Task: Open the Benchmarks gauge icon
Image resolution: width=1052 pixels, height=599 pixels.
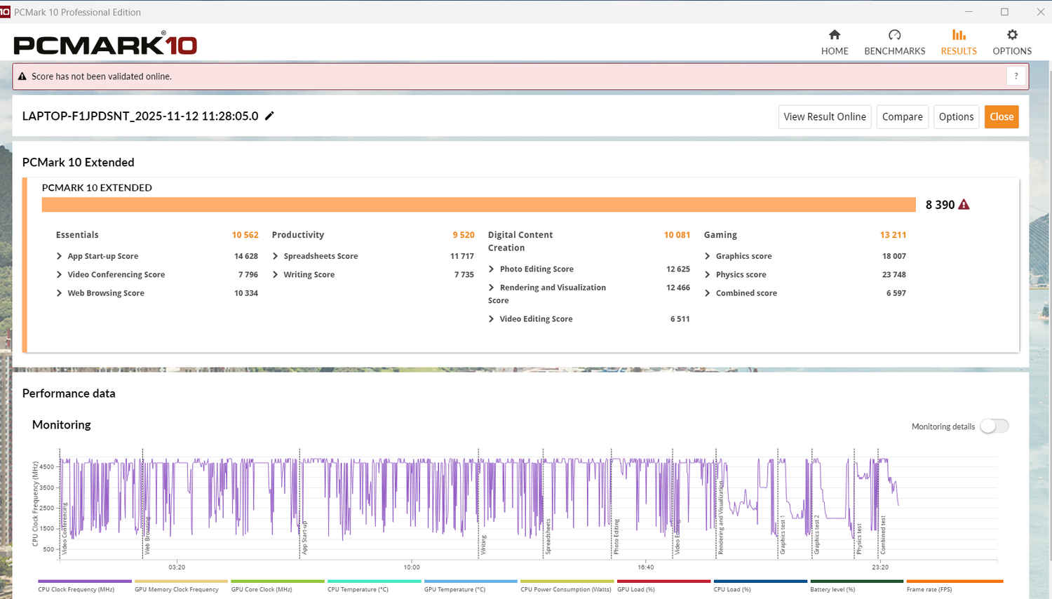Action: pyautogui.click(x=894, y=35)
